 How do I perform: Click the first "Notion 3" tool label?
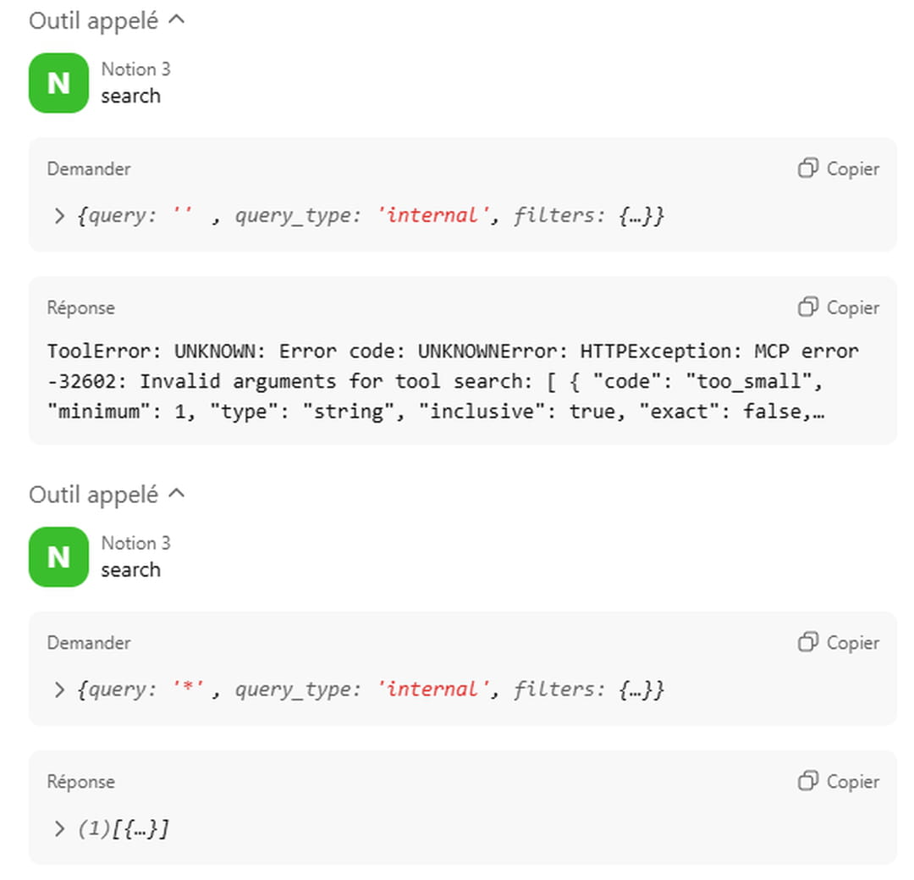135,69
